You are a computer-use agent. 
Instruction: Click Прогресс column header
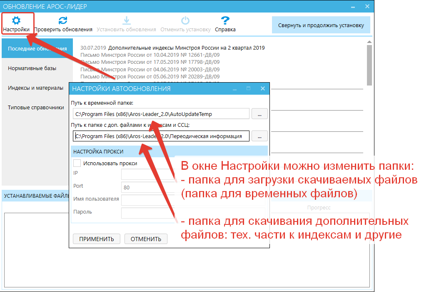319,207
